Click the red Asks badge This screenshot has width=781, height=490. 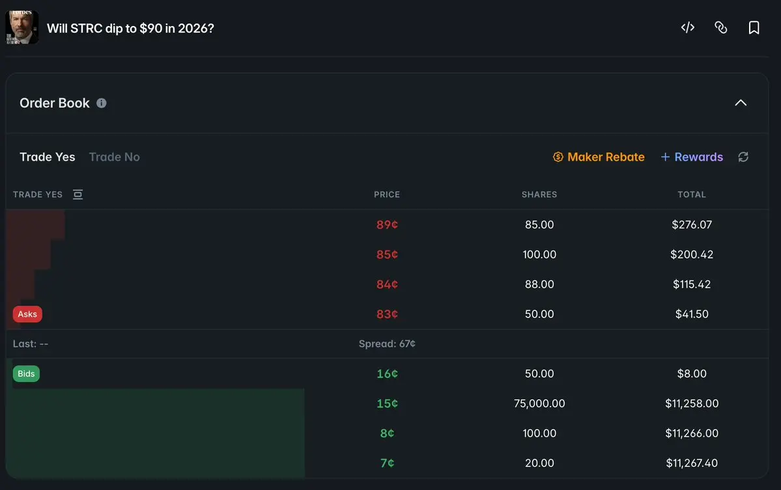[27, 314]
